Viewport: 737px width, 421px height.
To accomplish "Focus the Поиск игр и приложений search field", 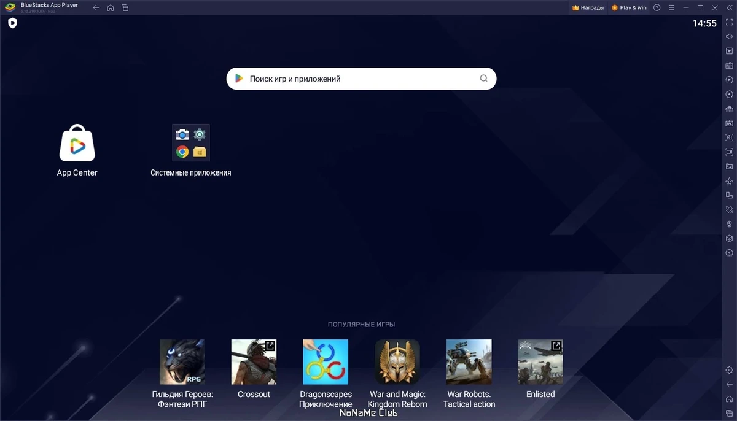I will [x=361, y=79].
